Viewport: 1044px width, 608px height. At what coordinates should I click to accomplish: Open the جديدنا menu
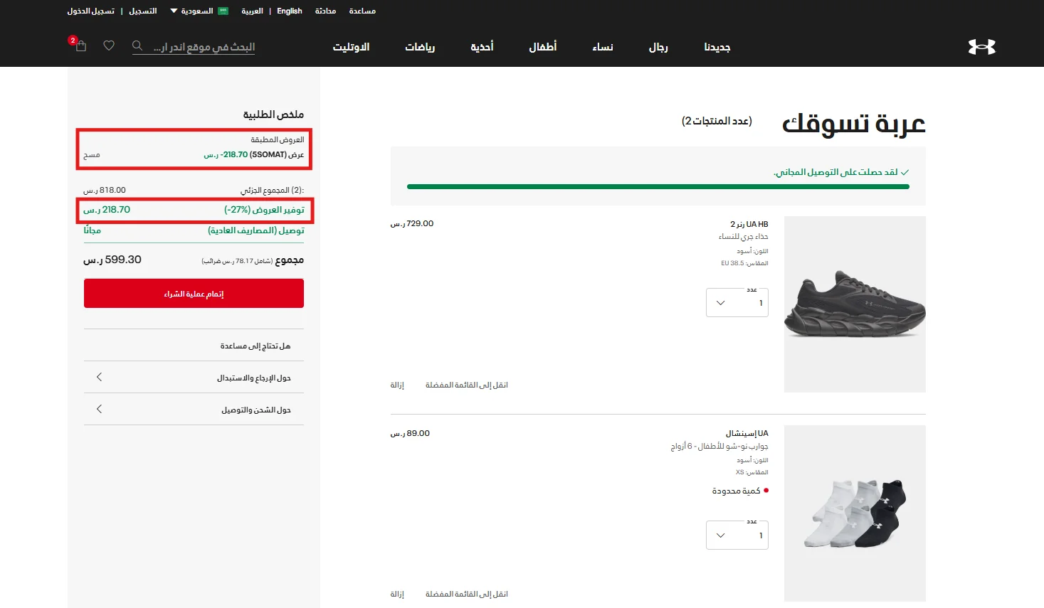717,47
